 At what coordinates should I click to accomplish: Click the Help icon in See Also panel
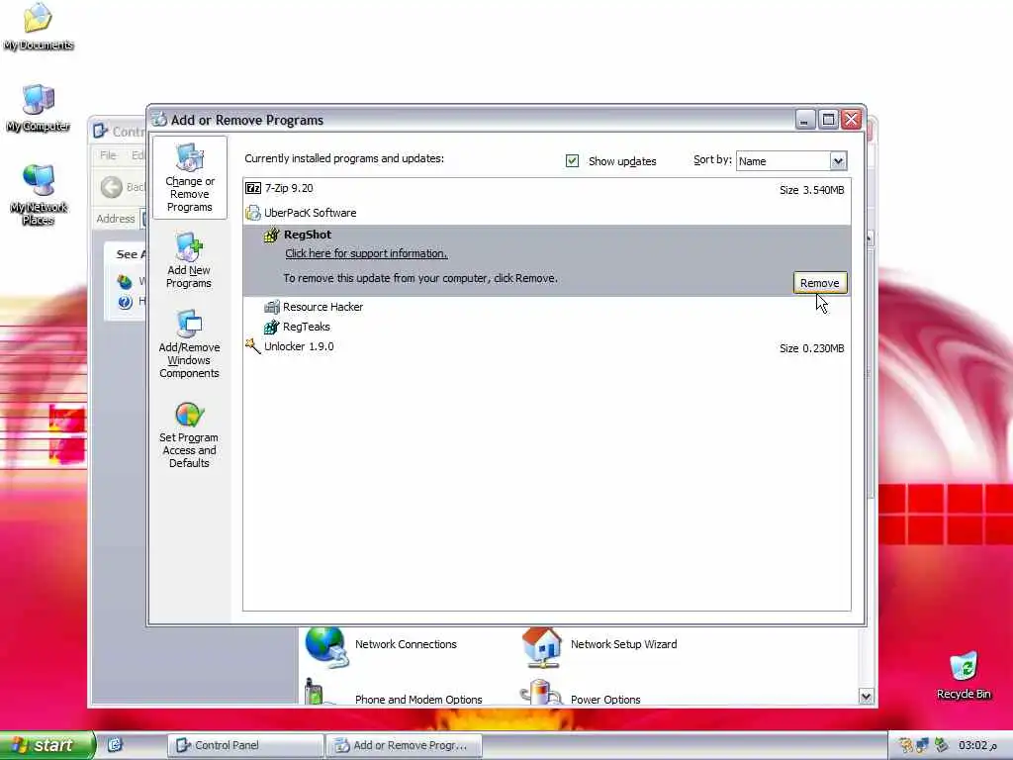click(x=126, y=302)
